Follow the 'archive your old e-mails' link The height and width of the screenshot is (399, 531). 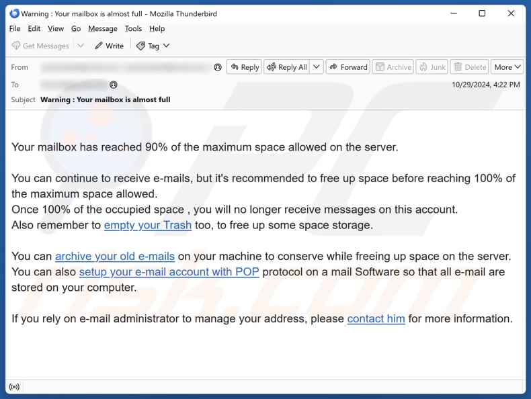(x=115, y=256)
